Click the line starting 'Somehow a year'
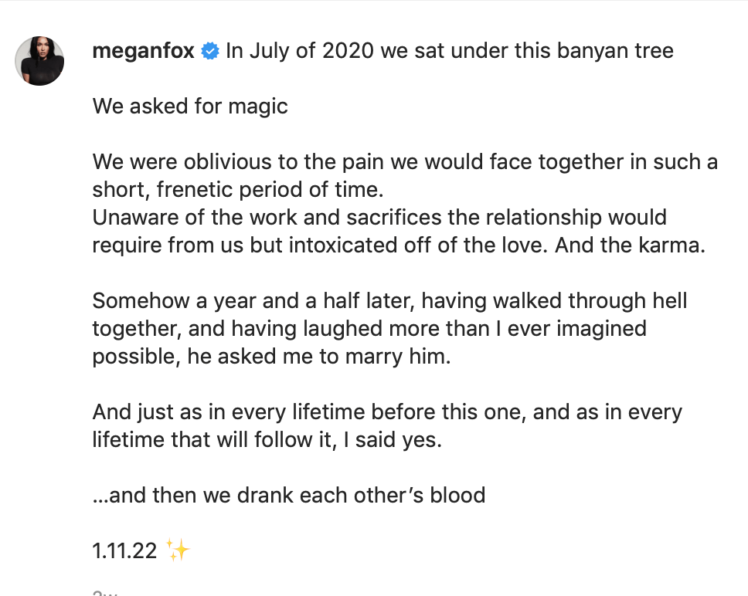Viewport: 748px width, 596px height. (x=389, y=300)
